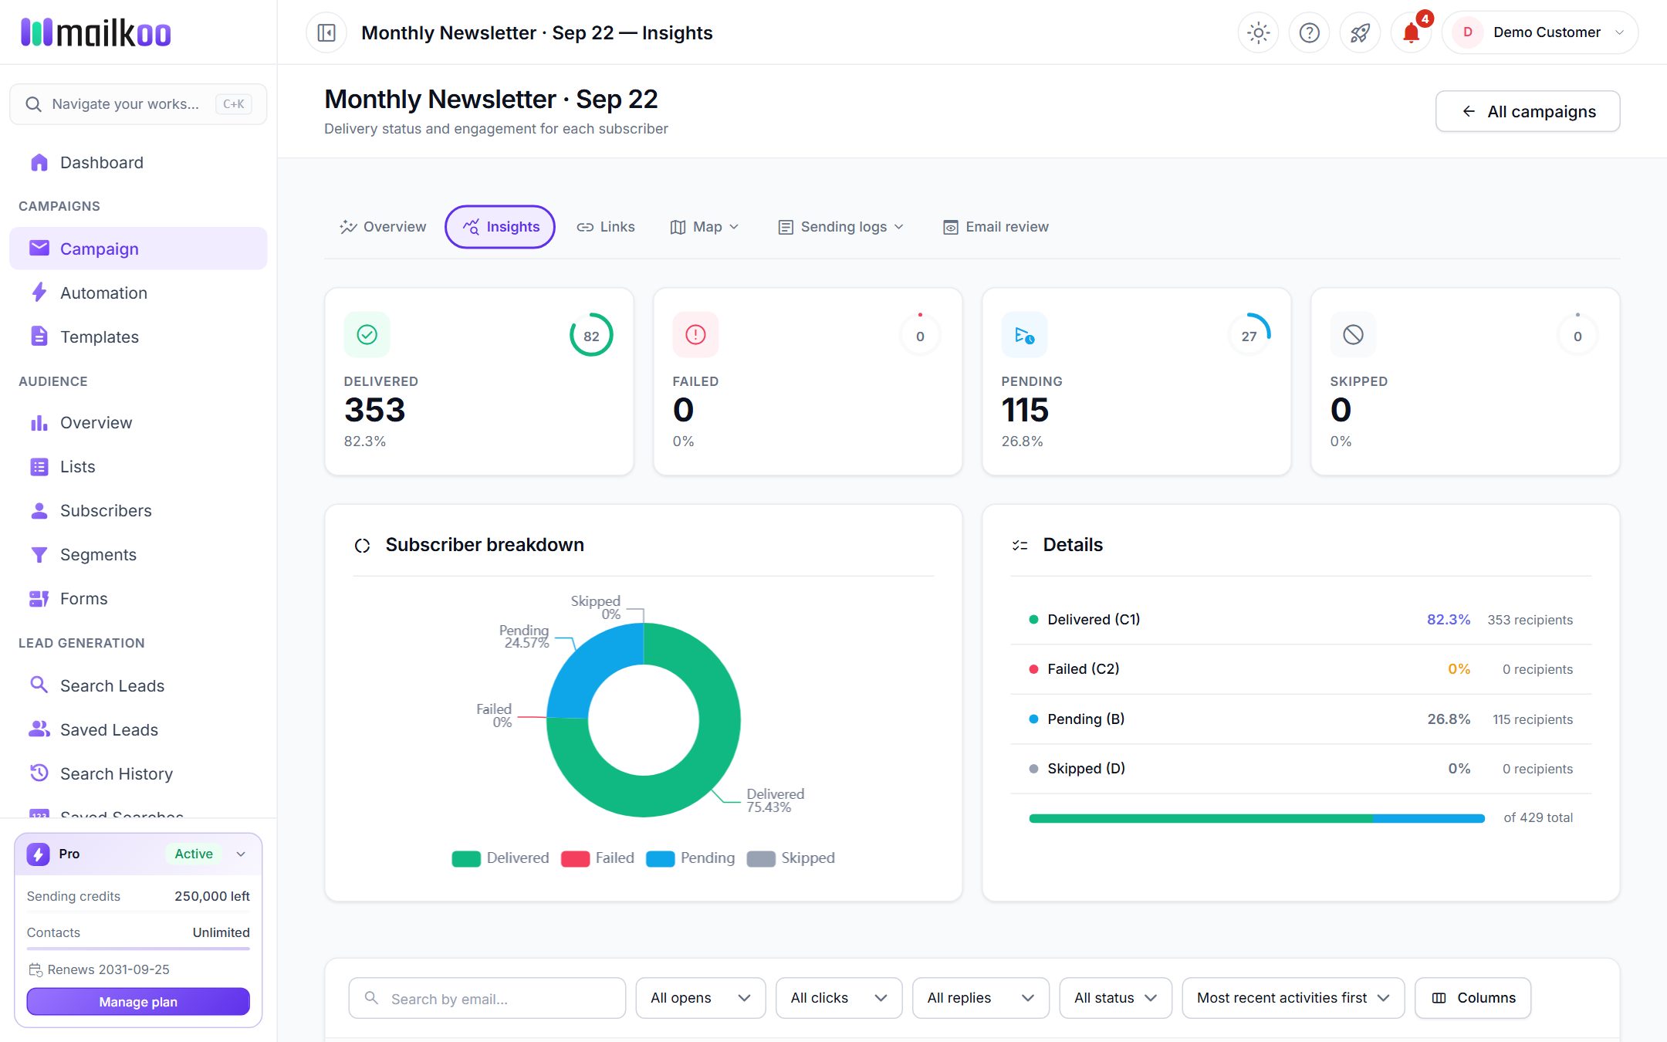Toggle Skipped series in chart legend

[x=791, y=858]
